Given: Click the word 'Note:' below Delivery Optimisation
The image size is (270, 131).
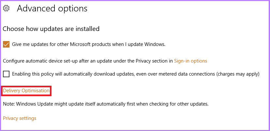Looking at the screenshot, I should [9, 104].
